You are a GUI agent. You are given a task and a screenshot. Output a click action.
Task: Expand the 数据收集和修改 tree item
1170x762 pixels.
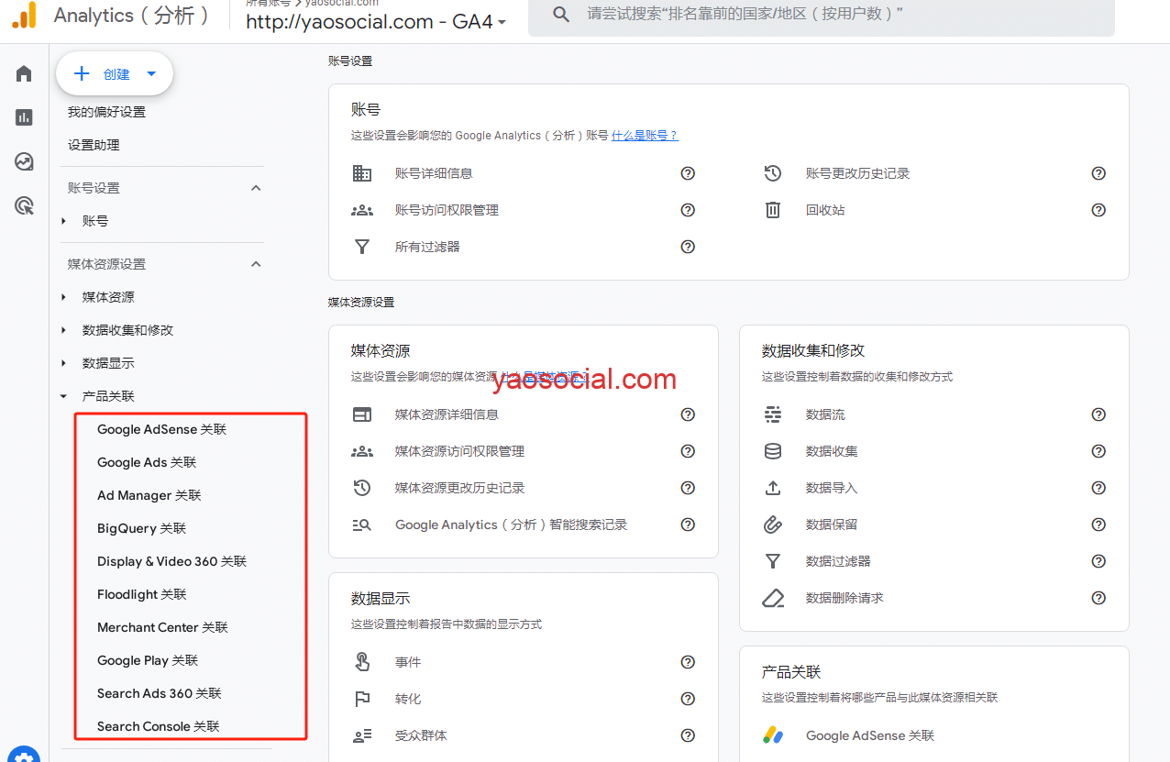[127, 330]
